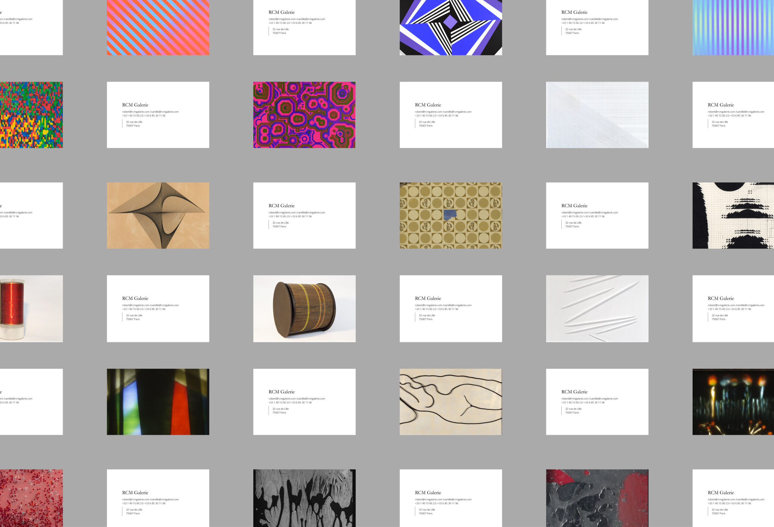Click the red copper wire spool card
This screenshot has height=527, width=774.
point(31,308)
